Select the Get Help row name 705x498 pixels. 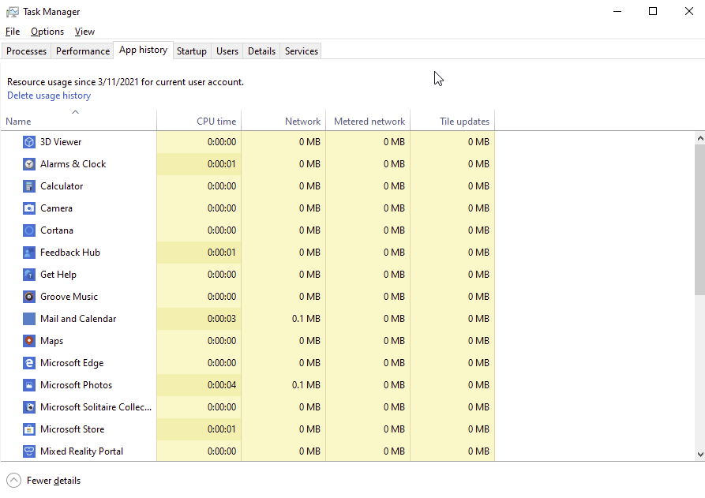coord(58,274)
